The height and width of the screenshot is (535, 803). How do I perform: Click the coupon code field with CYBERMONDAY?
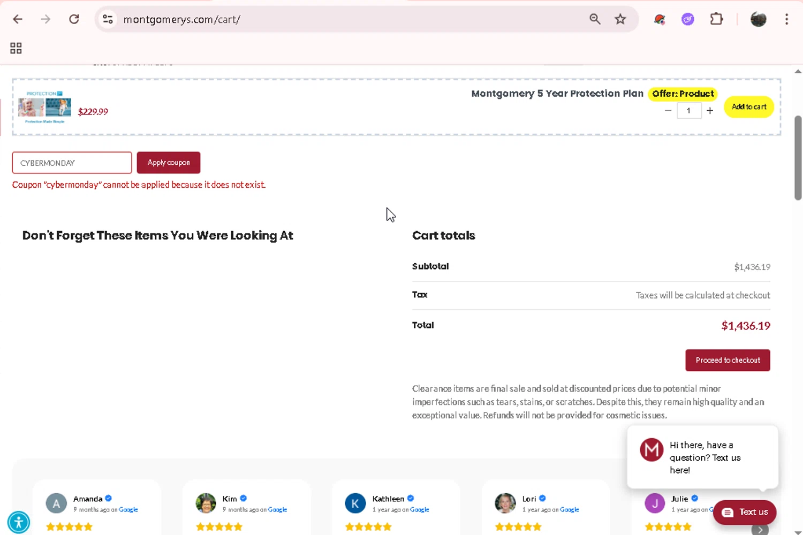point(72,163)
